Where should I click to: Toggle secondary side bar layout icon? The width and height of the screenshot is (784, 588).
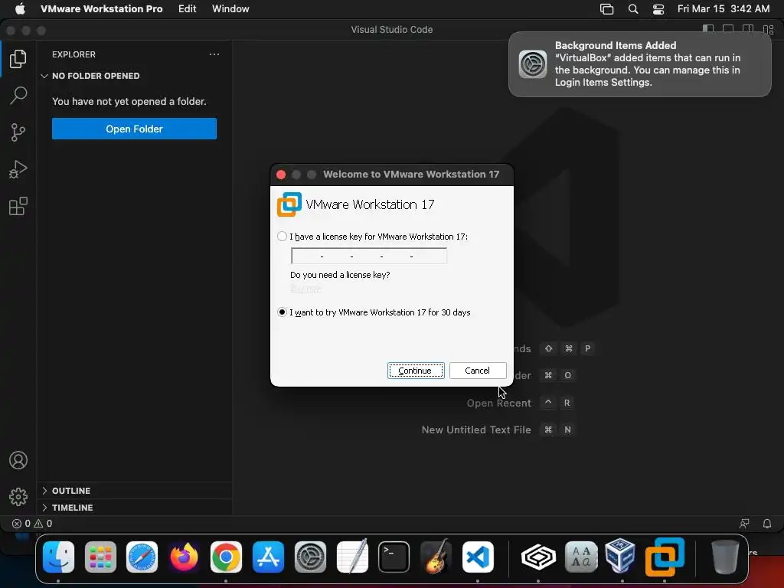point(748,30)
